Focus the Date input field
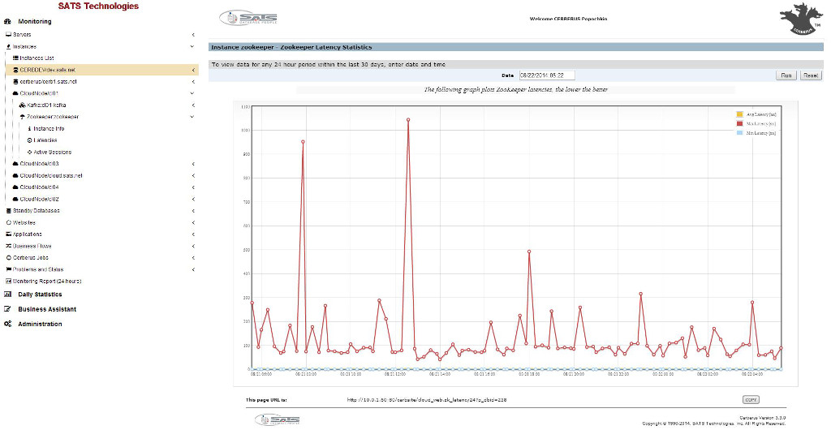The height and width of the screenshot is (430, 831). (x=547, y=75)
